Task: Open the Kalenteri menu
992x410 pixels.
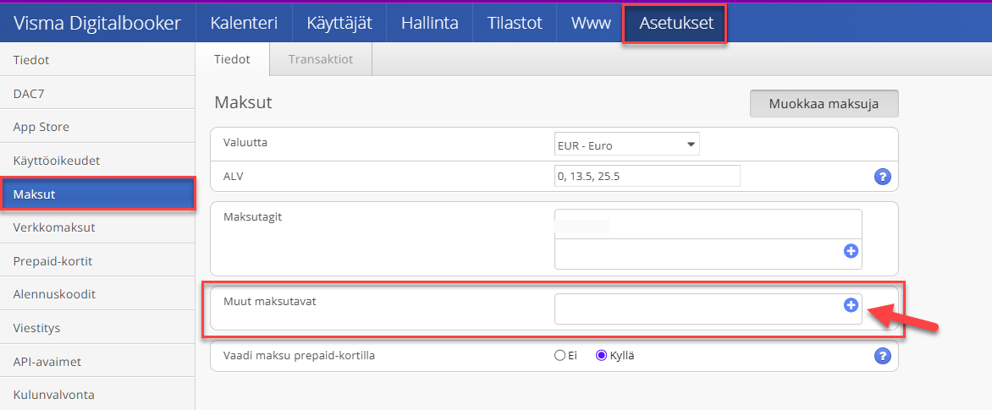Action: (x=245, y=24)
